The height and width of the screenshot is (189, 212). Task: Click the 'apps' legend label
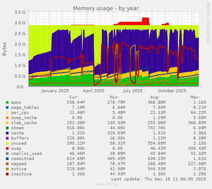click(x=16, y=102)
